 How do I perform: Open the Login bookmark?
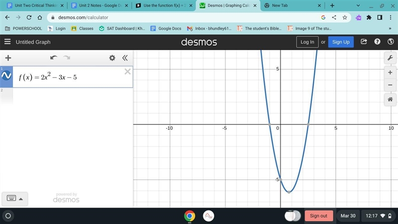pyautogui.click(x=57, y=28)
